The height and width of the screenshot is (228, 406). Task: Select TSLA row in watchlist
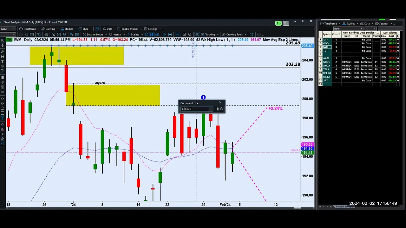tap(359, 69)
